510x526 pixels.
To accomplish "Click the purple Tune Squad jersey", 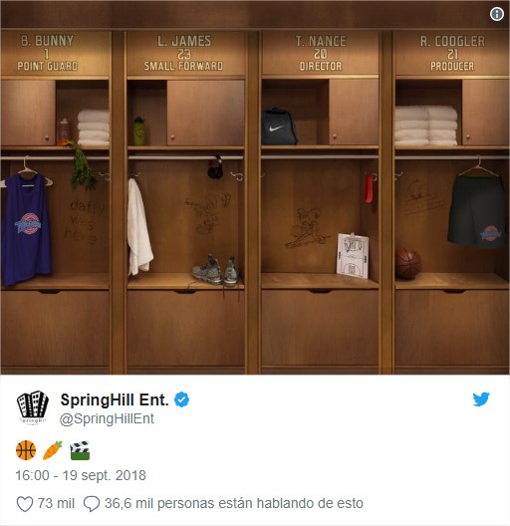I will (x=26, y=228).
